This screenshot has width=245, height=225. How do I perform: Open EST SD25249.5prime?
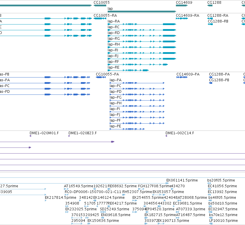click(115, 209)
